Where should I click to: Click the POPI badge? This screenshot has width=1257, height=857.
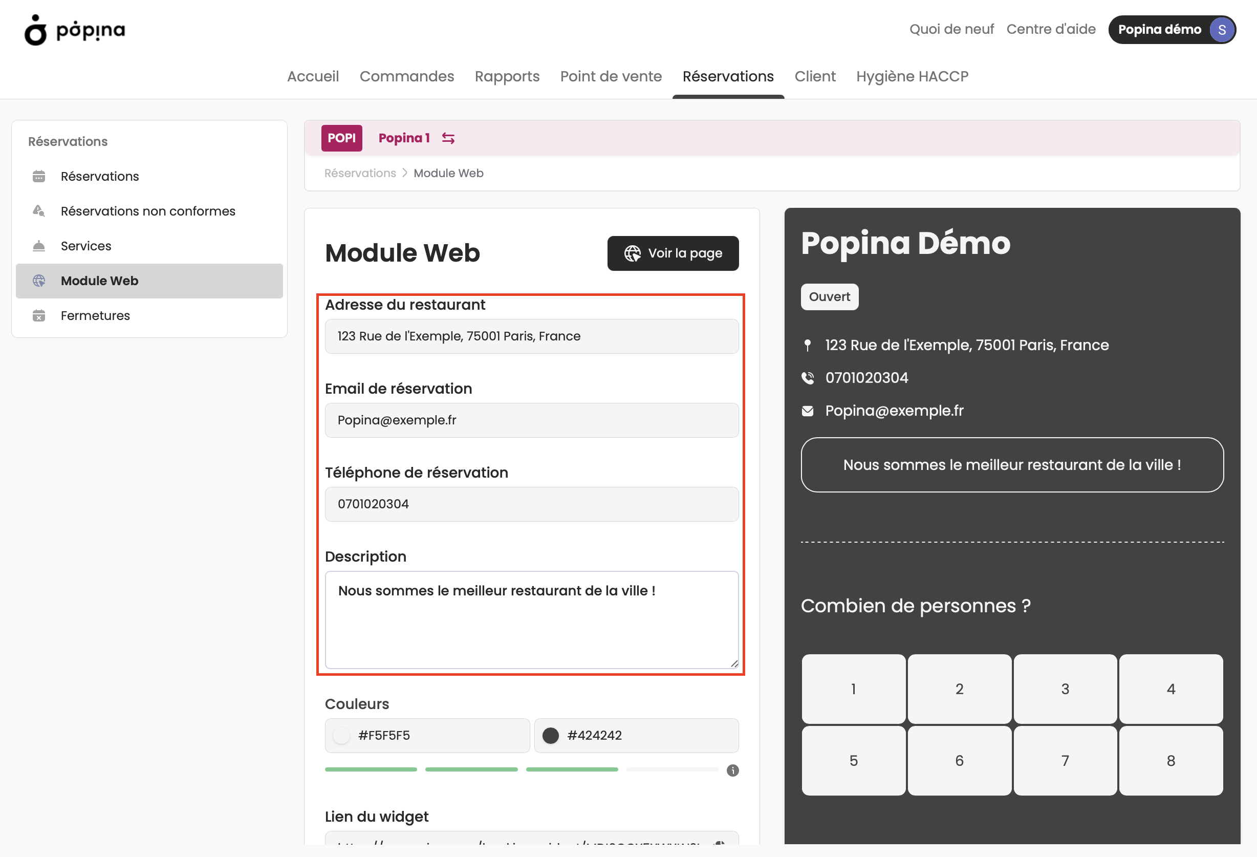click(x=342, y=139)
